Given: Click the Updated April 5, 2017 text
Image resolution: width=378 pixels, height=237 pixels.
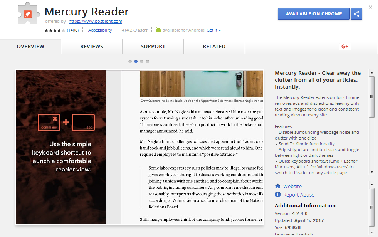Looking at the screenshot, I should click(299, 220).
